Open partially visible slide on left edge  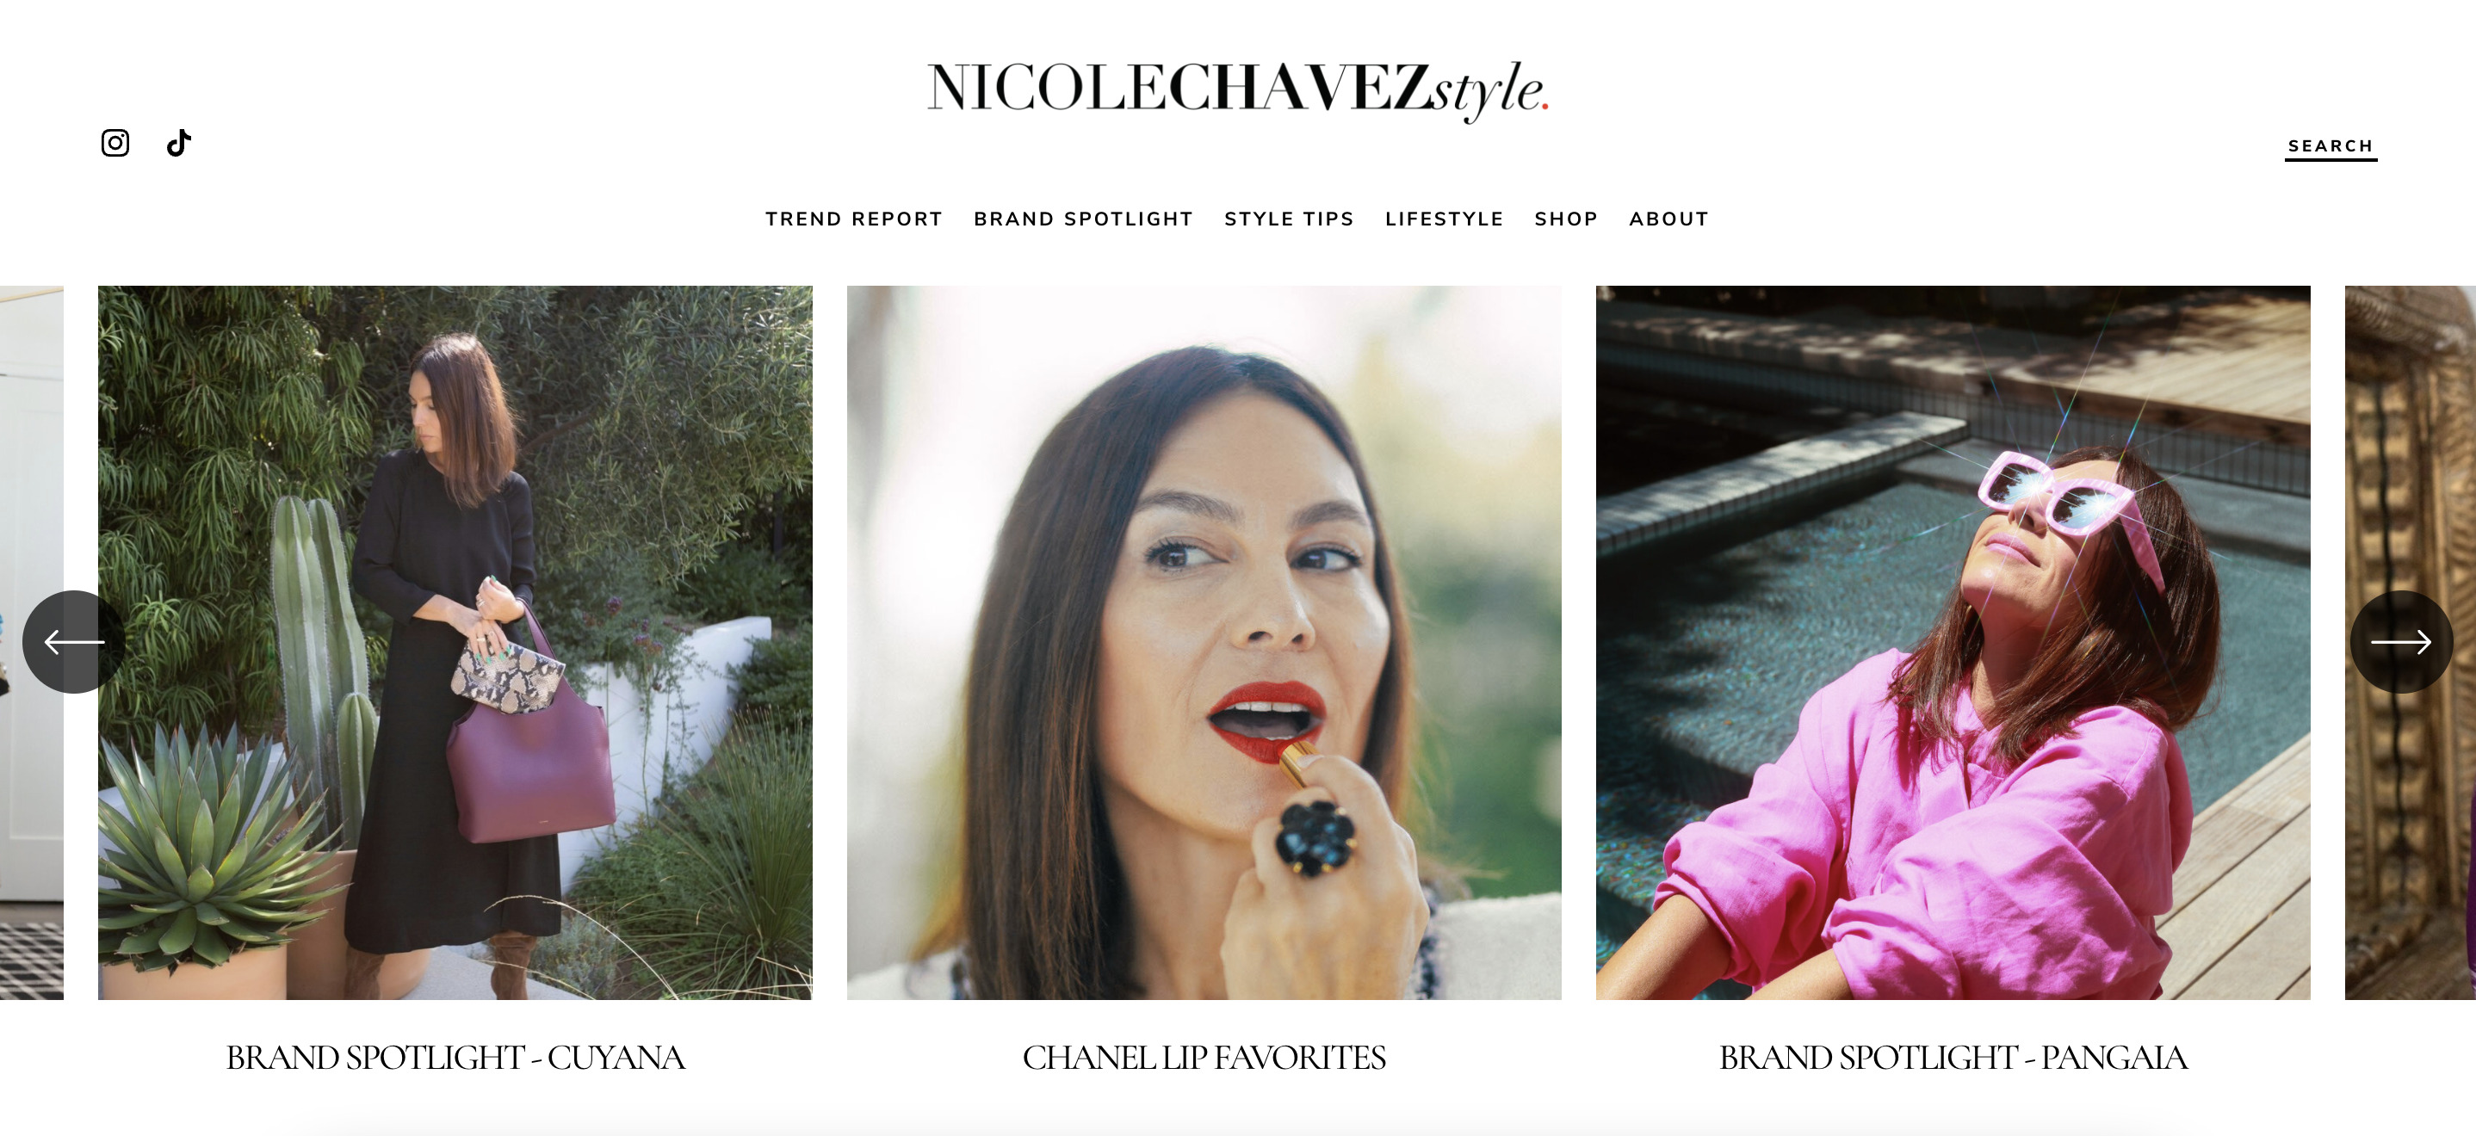(x=32, y=433)
